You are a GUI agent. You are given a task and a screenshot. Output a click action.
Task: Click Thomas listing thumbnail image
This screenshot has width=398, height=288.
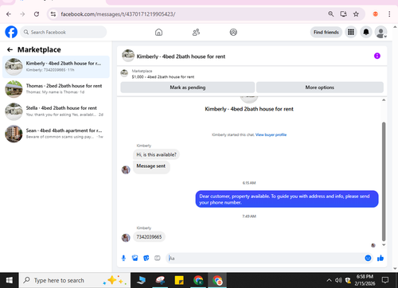pyautogui.click(x=14, y=89)
